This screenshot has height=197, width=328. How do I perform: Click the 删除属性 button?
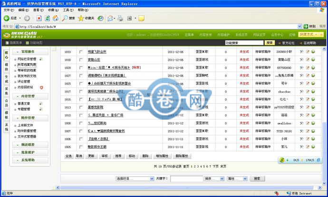pyautogui.click(x=182, y=156)
